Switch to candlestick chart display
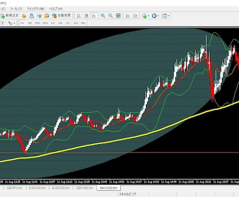This screenshot has width=239, height=197. pyautogui.click(x=86, y=16)
